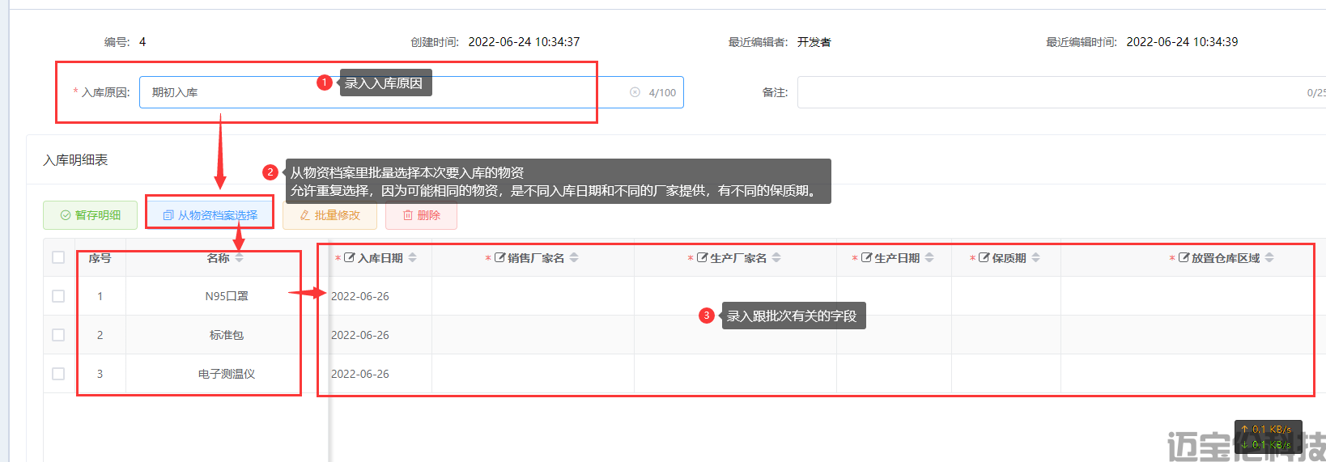Click edit icon beside 入库日期 header
Viewport: 1326px width, 462px height.
point(350,257)
